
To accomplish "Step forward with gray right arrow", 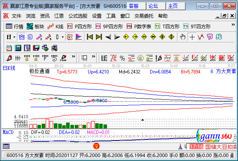I will (117, 37).
